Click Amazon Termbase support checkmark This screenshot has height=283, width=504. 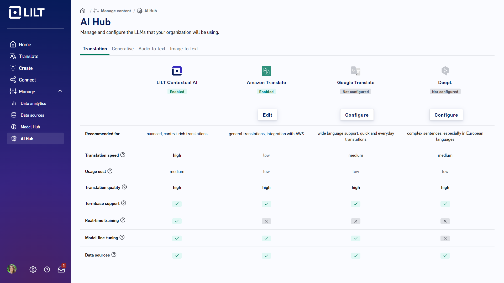pyautogui.click(x=266, y=204)
